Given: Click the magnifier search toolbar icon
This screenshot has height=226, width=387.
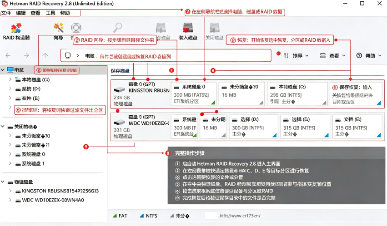Looking at the screenshot, I should (118, 28).
